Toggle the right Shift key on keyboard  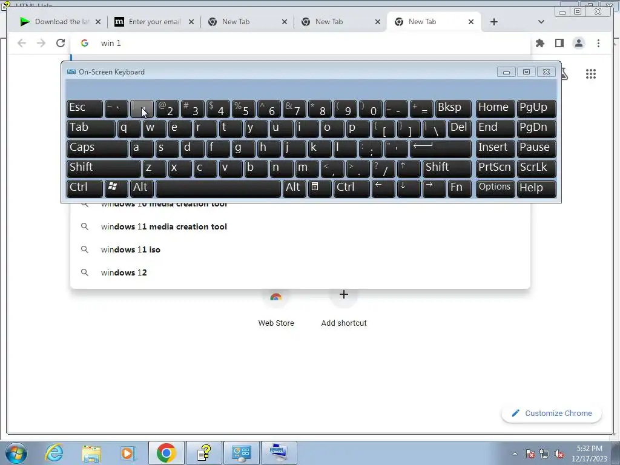(x=447, y=168)
